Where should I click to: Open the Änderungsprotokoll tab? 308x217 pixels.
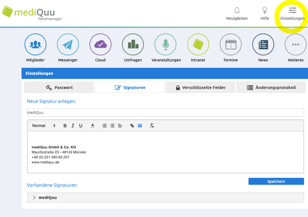271,88
